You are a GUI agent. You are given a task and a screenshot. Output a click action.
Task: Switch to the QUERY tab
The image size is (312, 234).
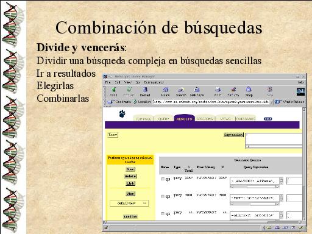click(164, 119)
